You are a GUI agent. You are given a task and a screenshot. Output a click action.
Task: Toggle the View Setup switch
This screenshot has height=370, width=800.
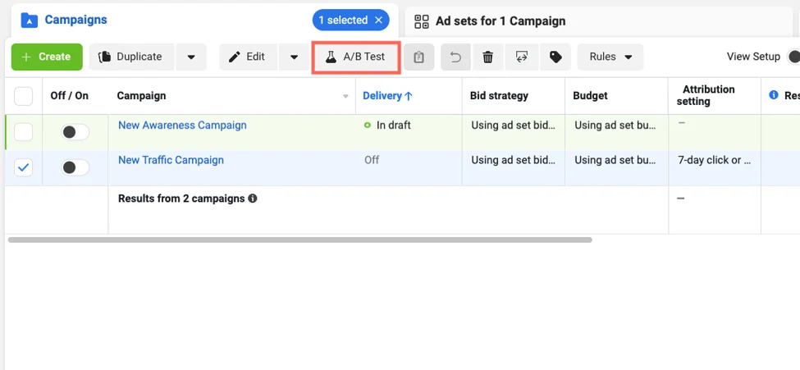[793, 57]
